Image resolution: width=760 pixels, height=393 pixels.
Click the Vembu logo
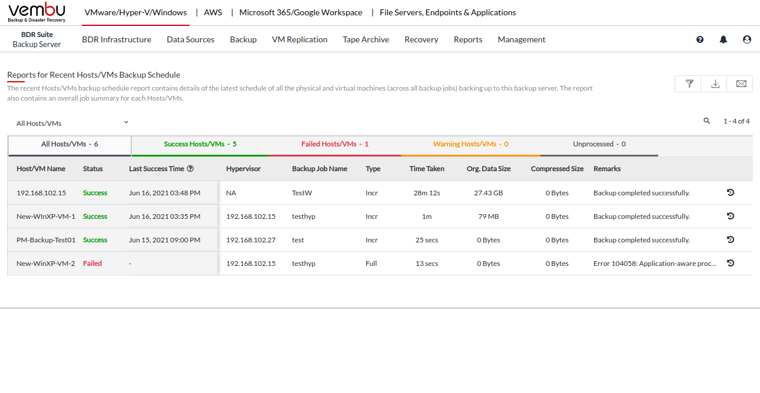click(x=36, y=12)
